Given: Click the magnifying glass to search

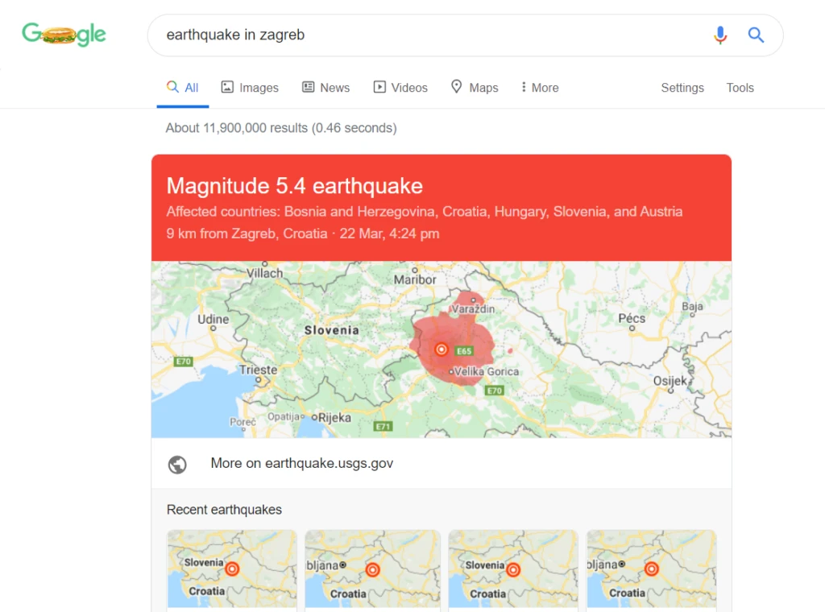Looking at the screenshot, I should pyautogui.click(x=756, y=35).
